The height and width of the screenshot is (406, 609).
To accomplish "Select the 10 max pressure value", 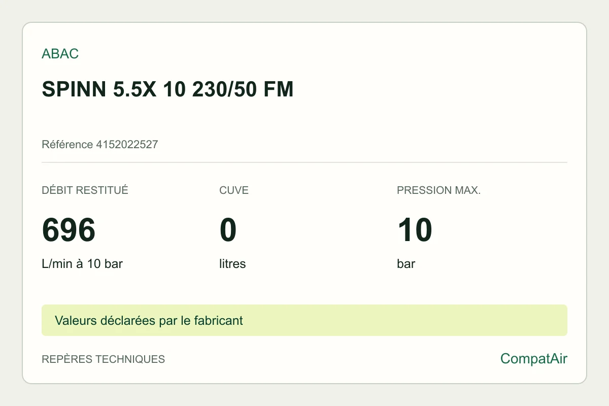I will click(x=415, y=230).
